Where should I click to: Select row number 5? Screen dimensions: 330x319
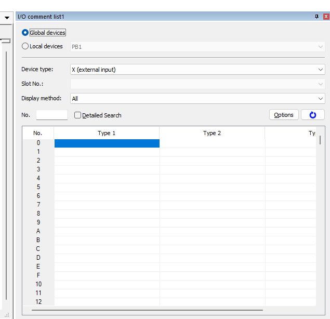(38, 187)
